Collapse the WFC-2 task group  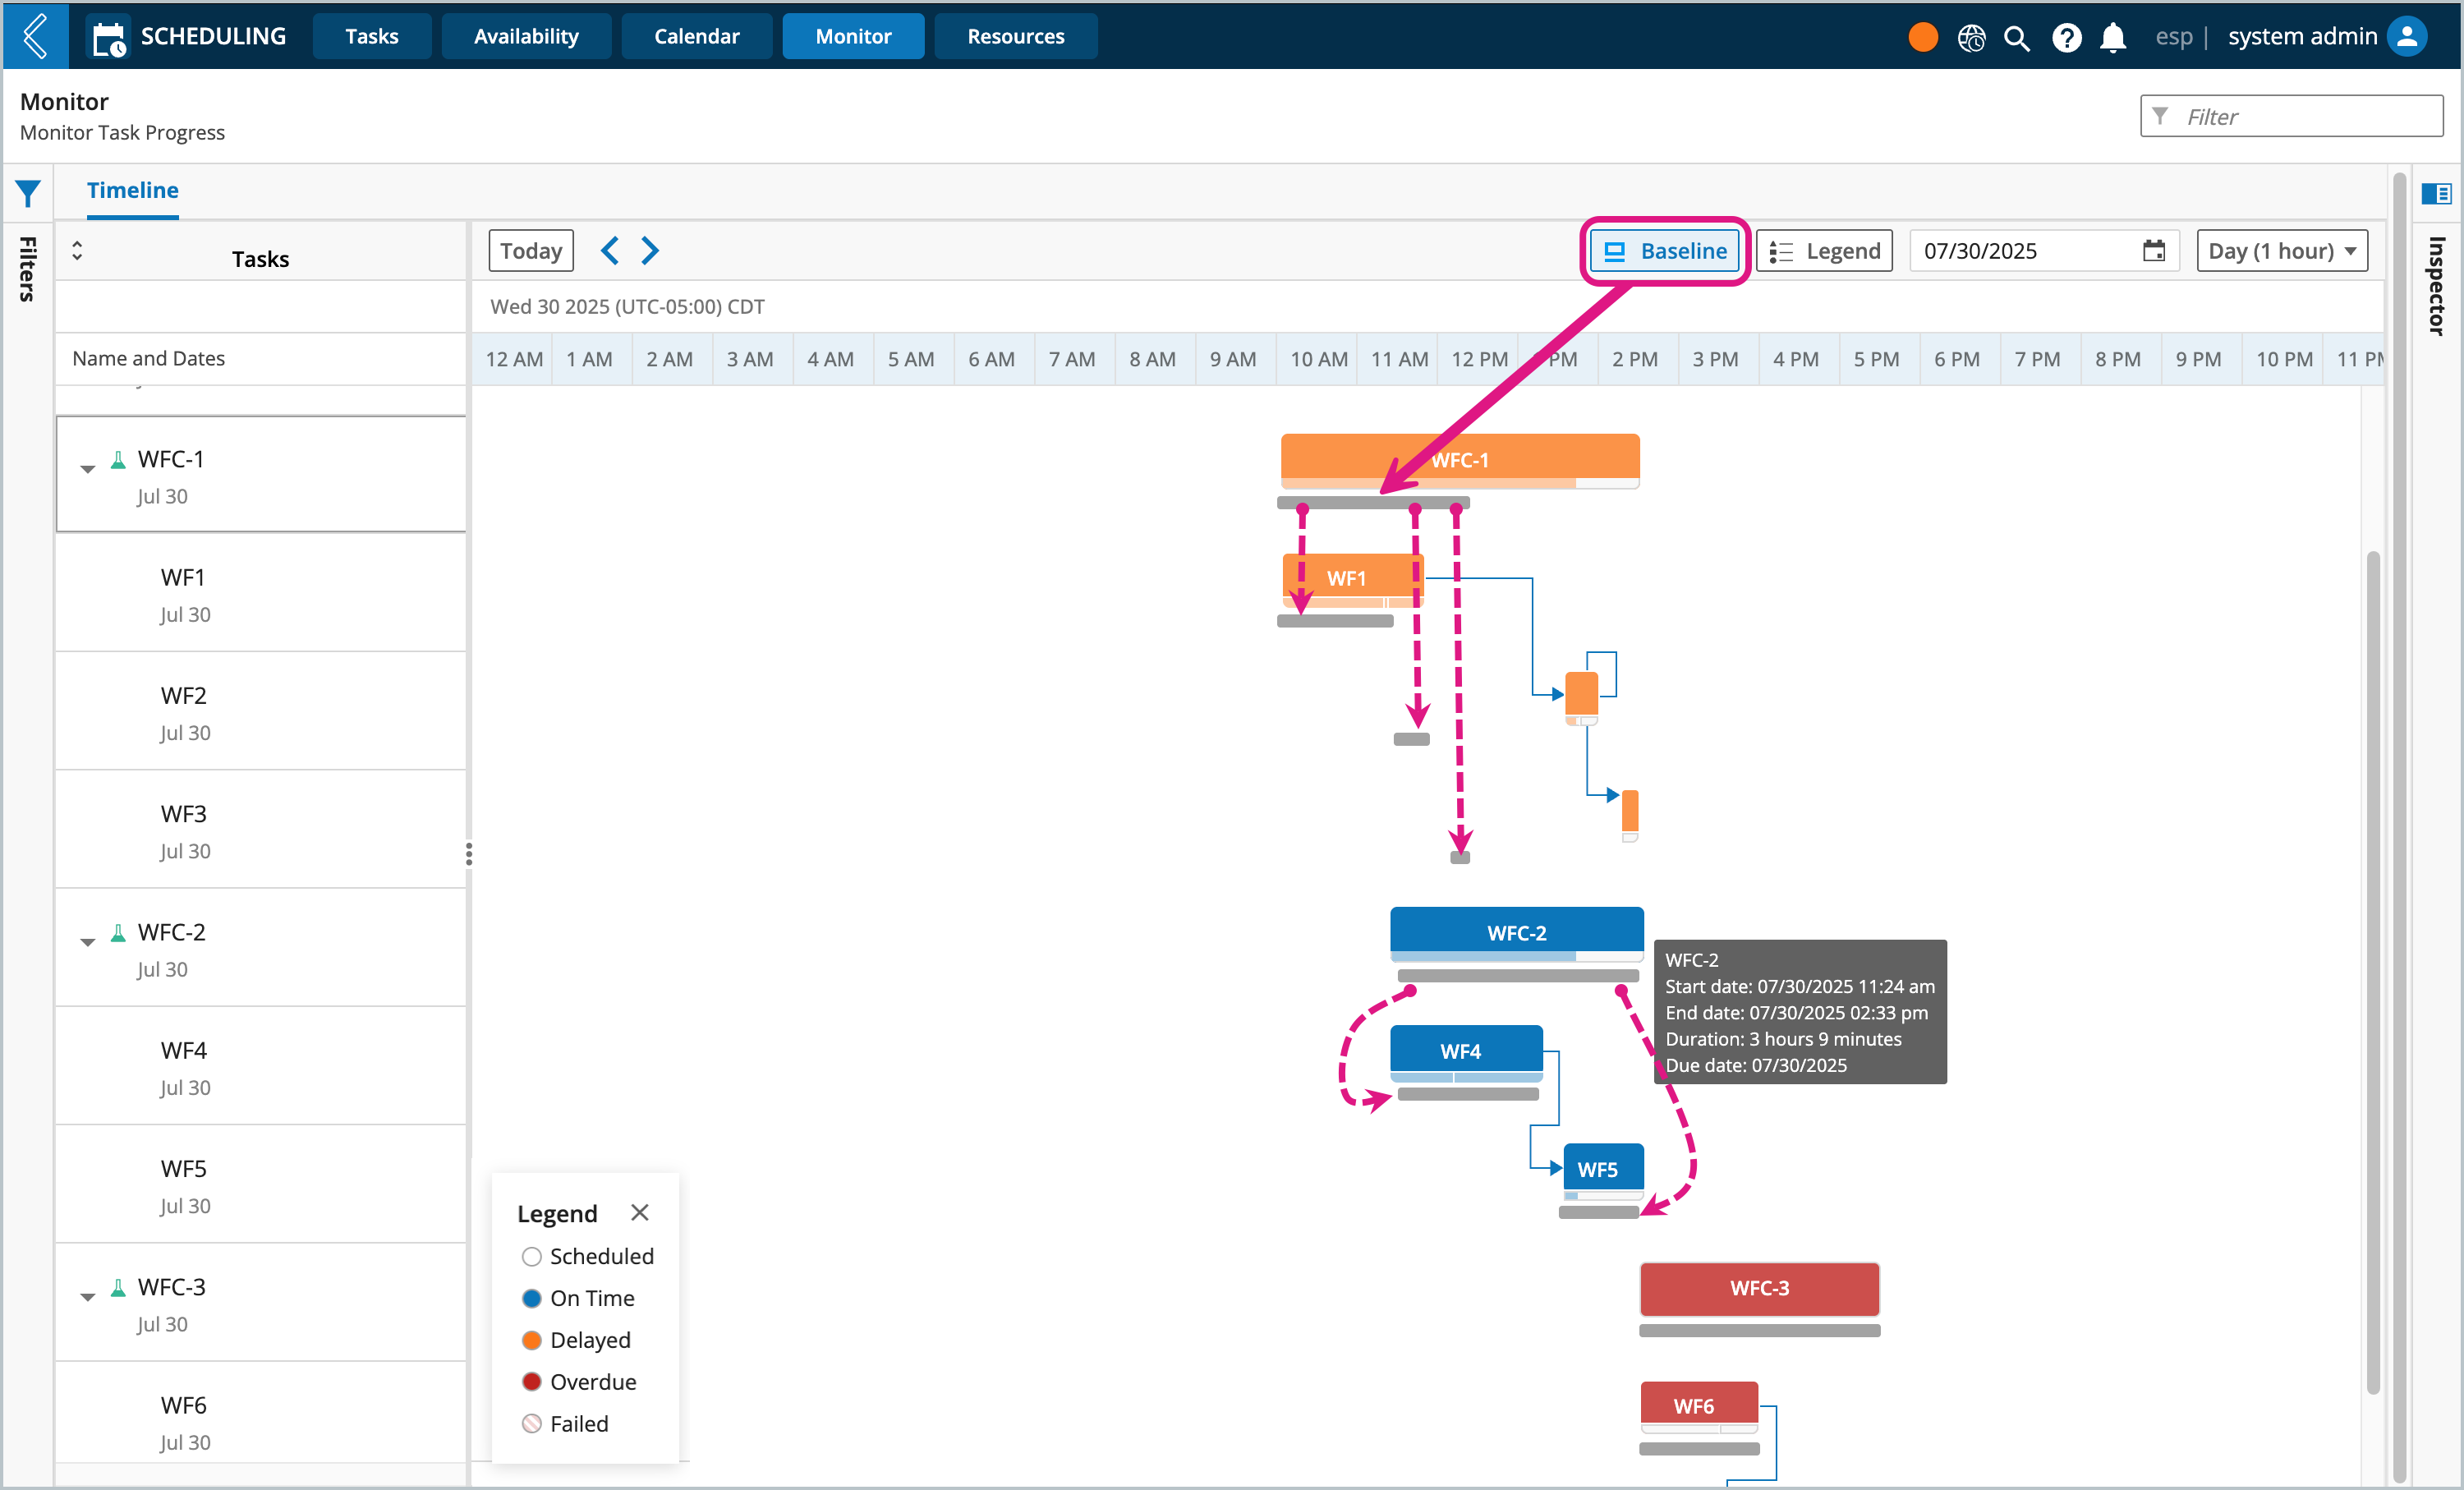point(88,942)
